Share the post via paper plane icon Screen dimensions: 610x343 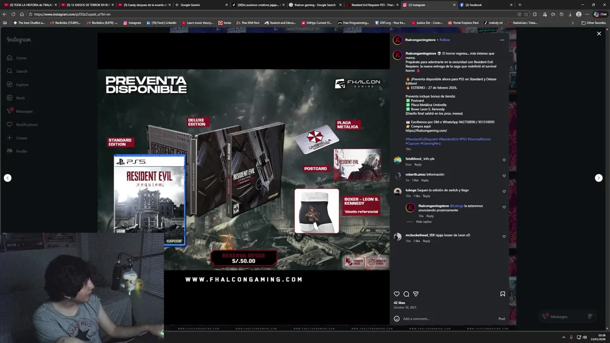coord(416,294)
